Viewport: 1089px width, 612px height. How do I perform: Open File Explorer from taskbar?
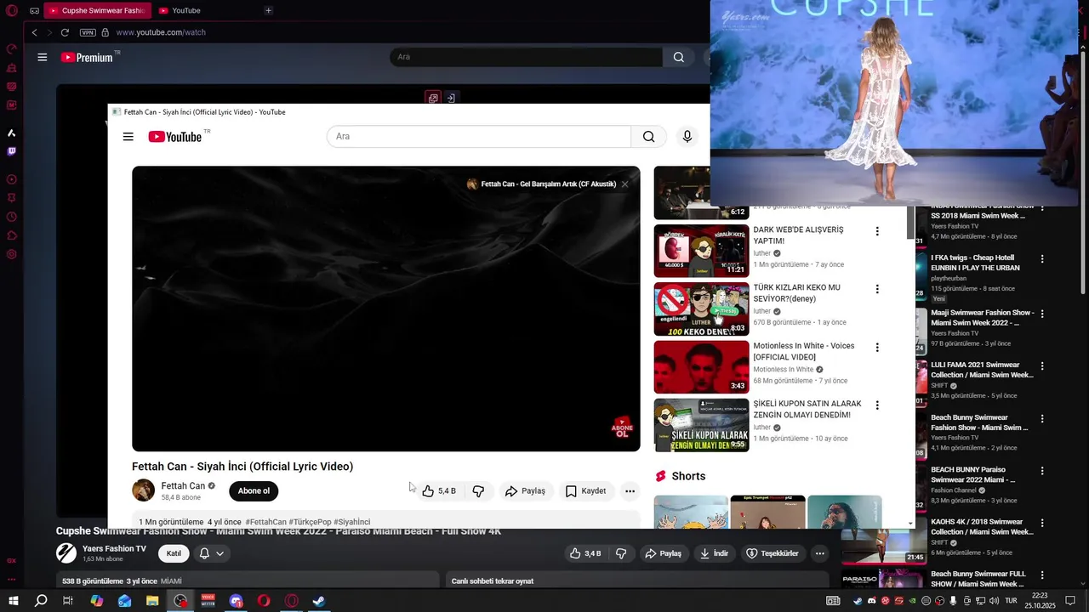tap(152, 601)
